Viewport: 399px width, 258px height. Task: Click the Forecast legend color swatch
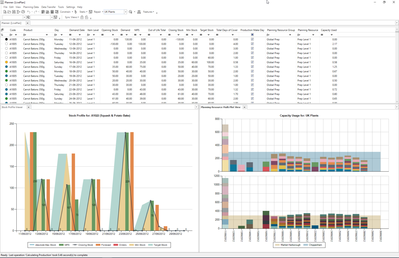98,245
